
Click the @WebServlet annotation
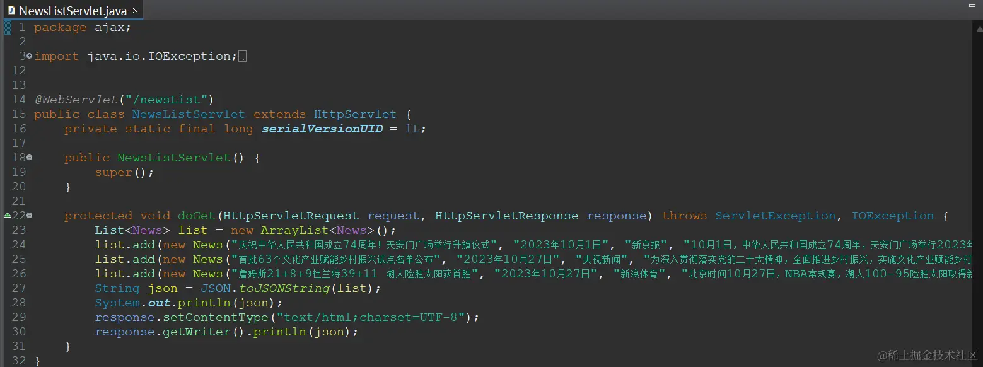76,100
